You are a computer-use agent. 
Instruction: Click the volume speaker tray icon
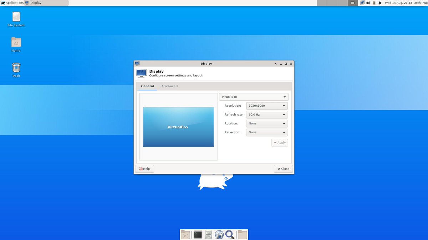368,3
